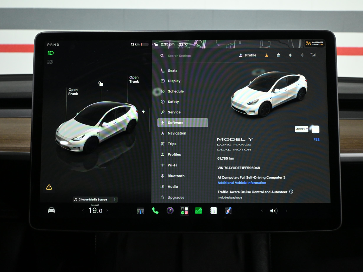Tap the blue FES link
This screenshot has width=363, height=272.
pos(316,140)
